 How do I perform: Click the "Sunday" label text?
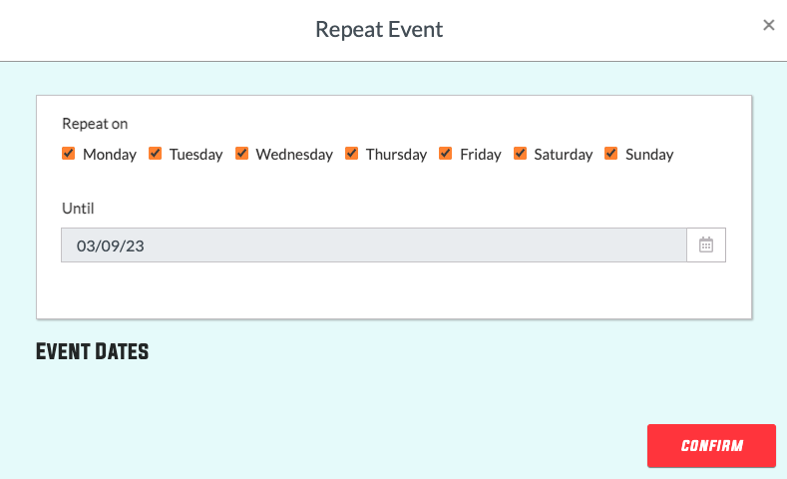point(649,155)
